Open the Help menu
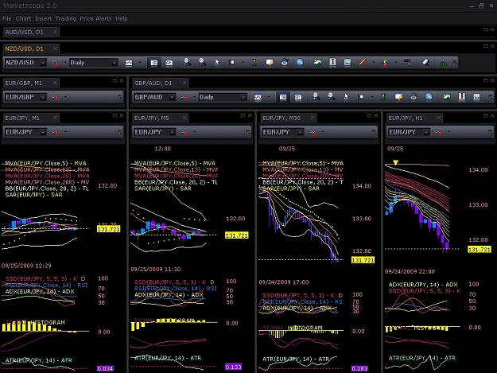 pyautogui.click(x=122, y=19)
